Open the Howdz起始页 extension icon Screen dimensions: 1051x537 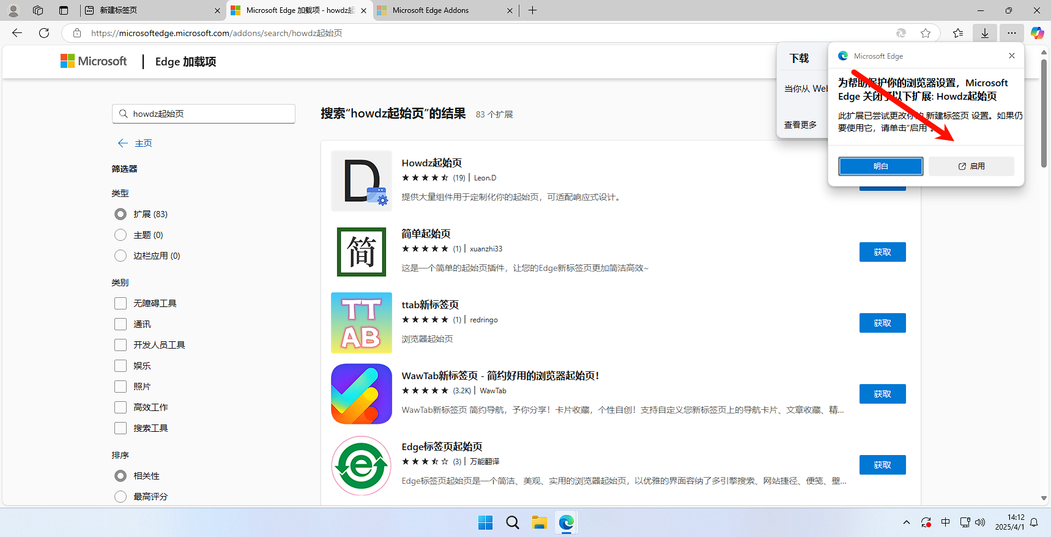pyautogui.click(x=362, y=181)
